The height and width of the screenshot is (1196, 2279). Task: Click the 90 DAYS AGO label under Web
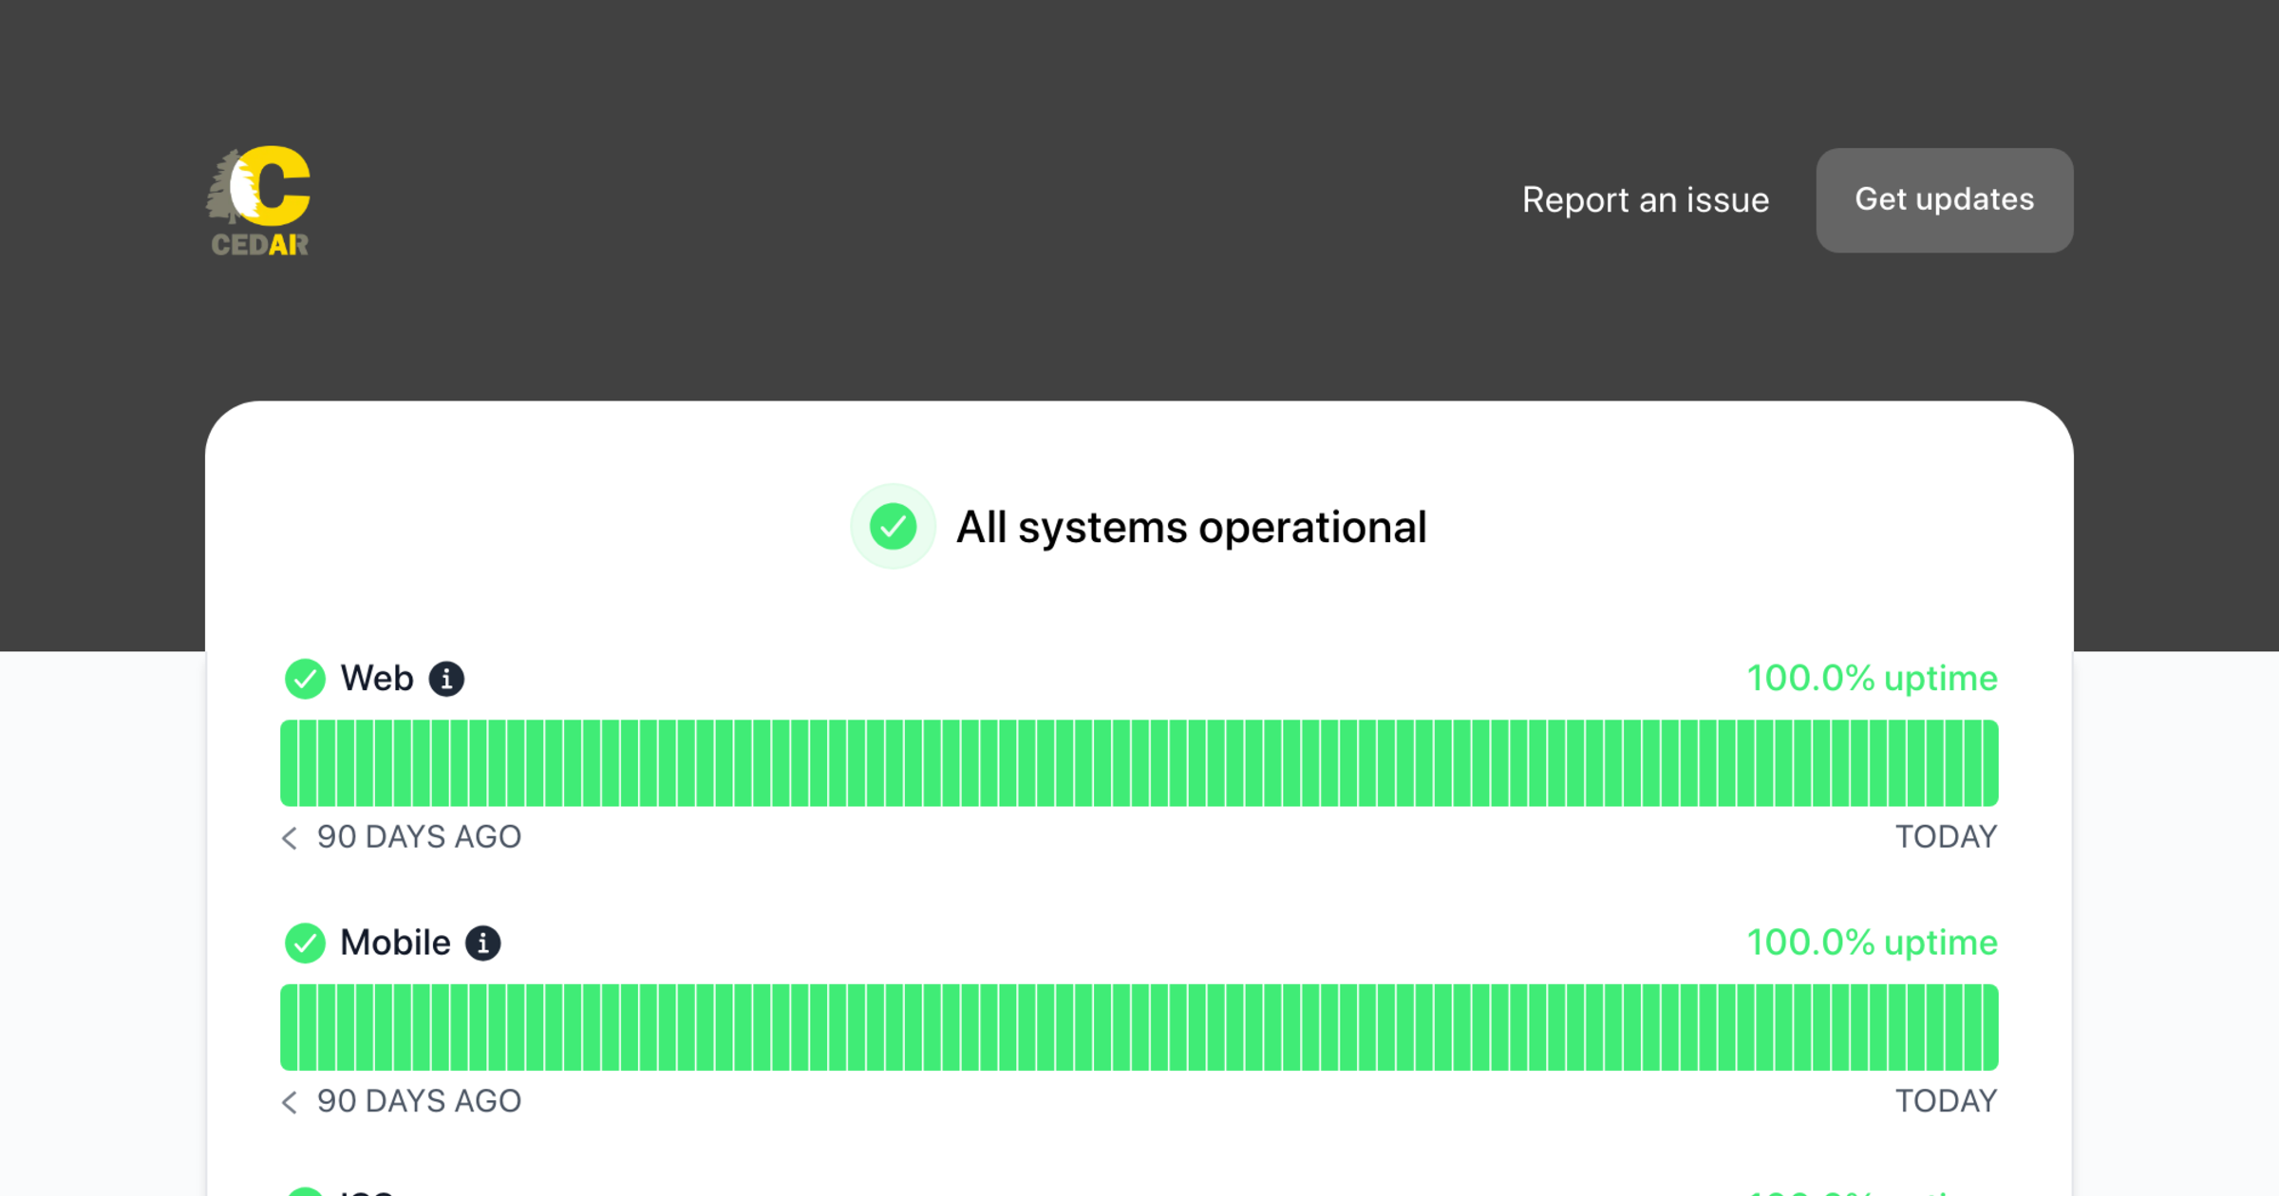(419, 836)
